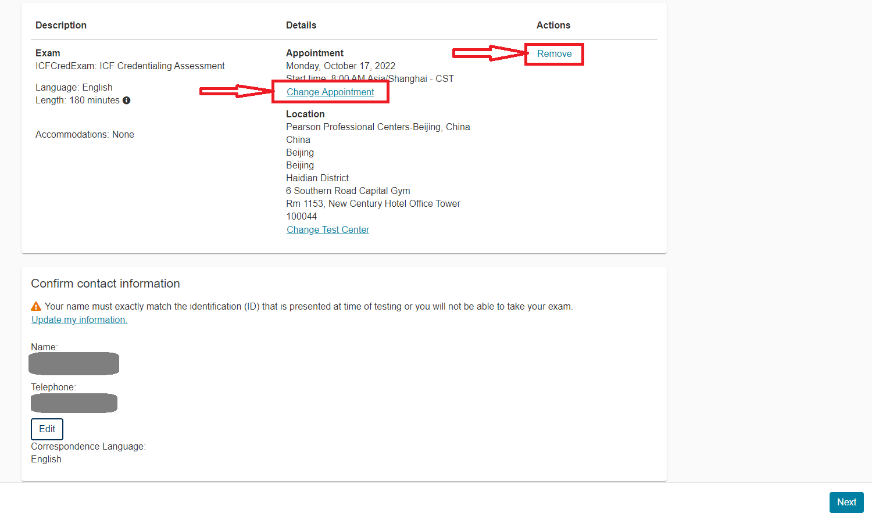Open the Change Test Center link
The image size is (872, 517).
click(328, 229)
